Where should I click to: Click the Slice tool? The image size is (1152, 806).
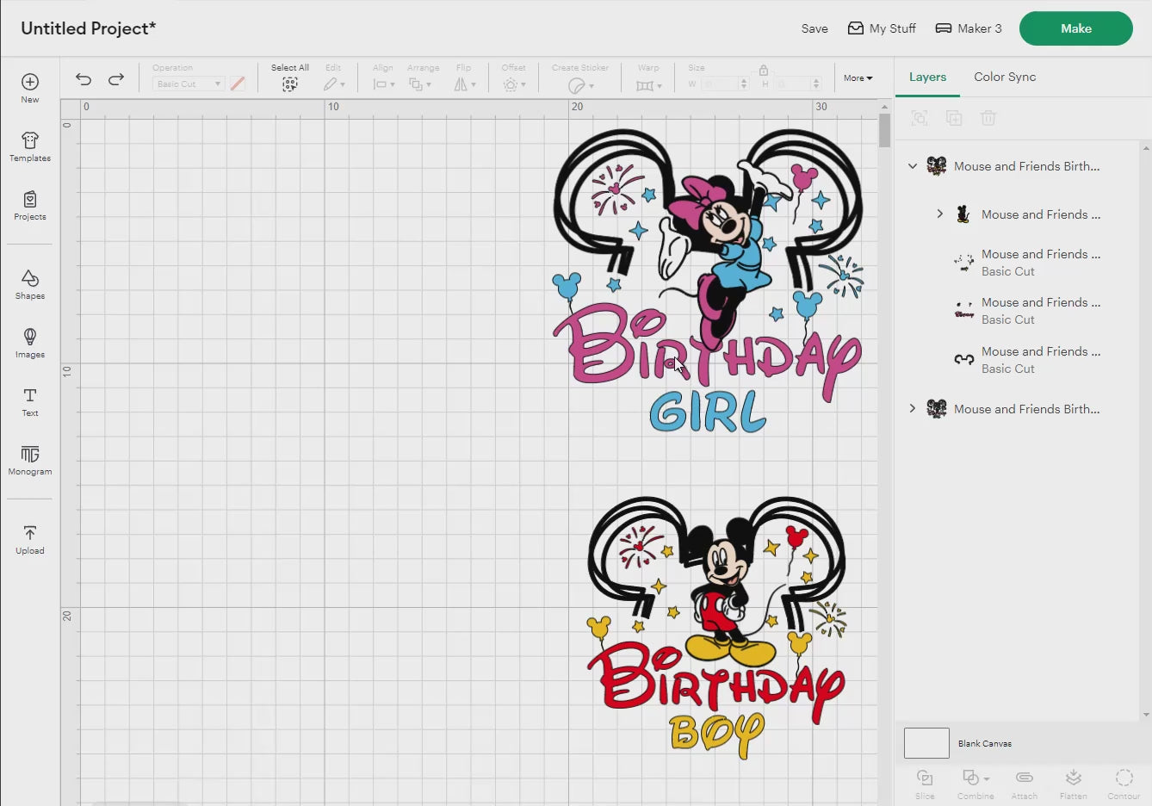(x=925, y=784)
